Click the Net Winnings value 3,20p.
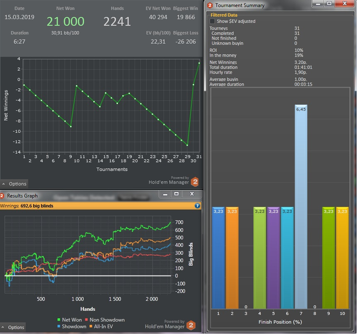This screenshot has height=334, width=357. (300, 62)
